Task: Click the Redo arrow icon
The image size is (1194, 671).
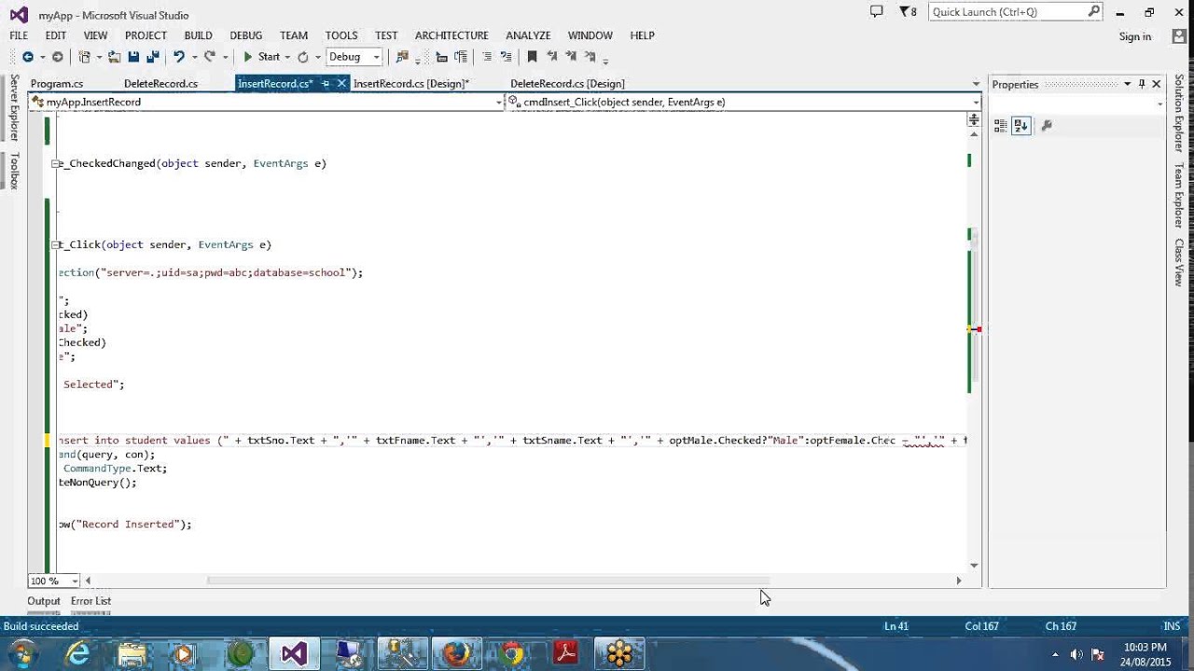Action: click(x=210, y=57)
